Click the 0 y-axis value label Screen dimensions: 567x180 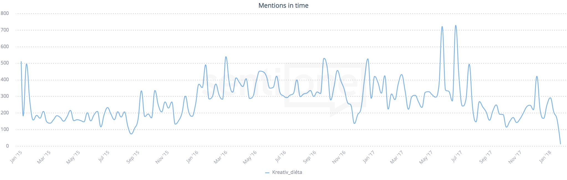pyautogui.click(x=7, y=146)
